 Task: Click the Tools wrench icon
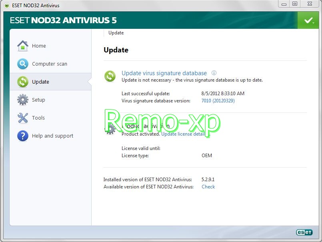point(23,118)
